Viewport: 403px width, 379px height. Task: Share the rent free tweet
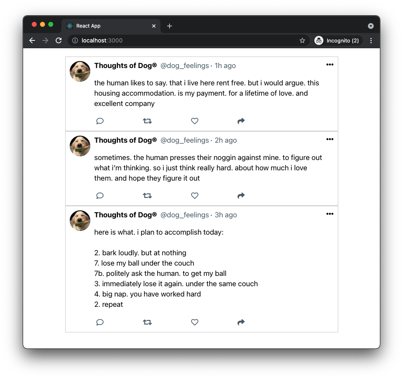tap(241, 121)
